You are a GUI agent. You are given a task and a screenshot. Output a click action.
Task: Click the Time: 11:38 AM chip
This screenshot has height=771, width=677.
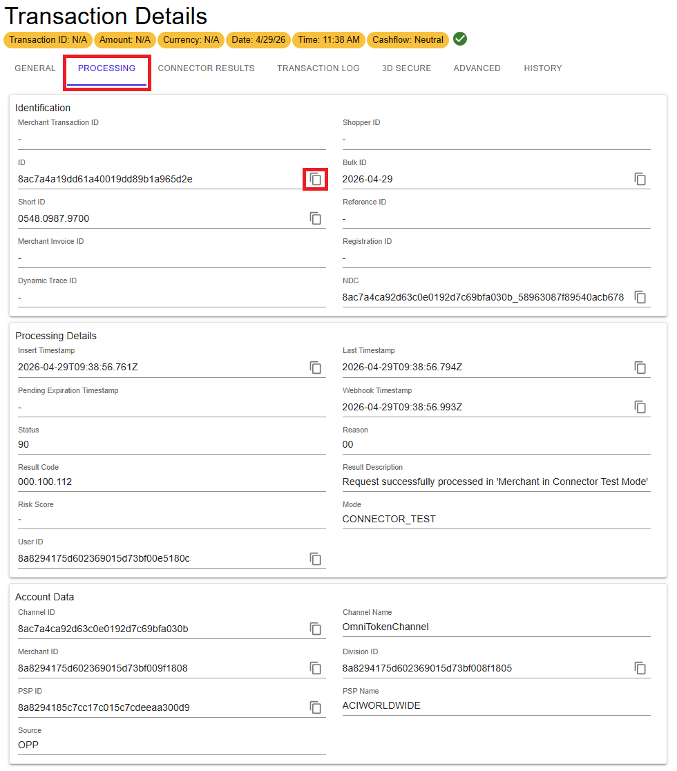tap(328, 40)
